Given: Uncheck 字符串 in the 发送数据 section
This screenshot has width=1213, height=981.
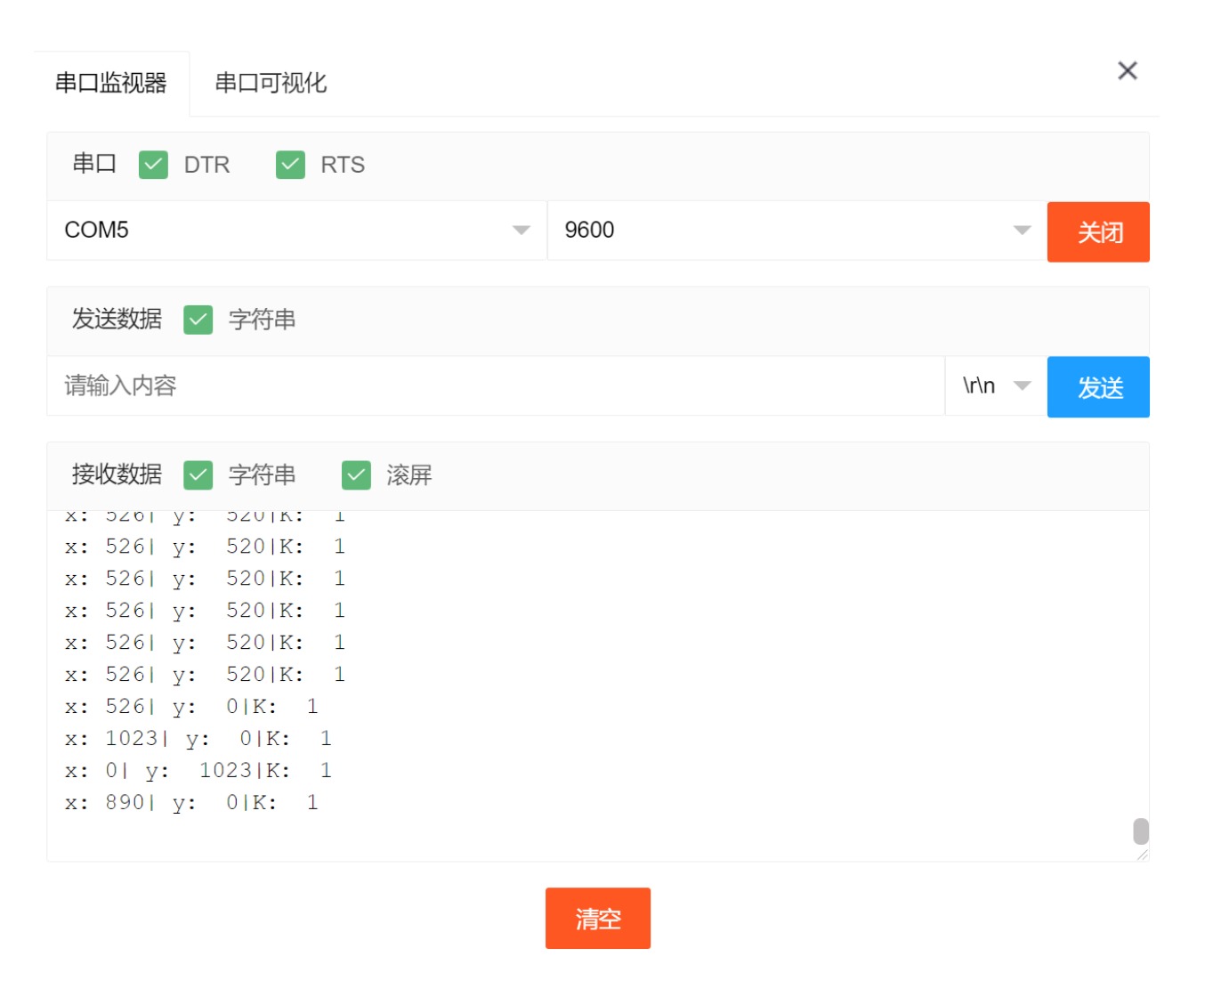Looking at the screenshot, I should coord(198,320).
